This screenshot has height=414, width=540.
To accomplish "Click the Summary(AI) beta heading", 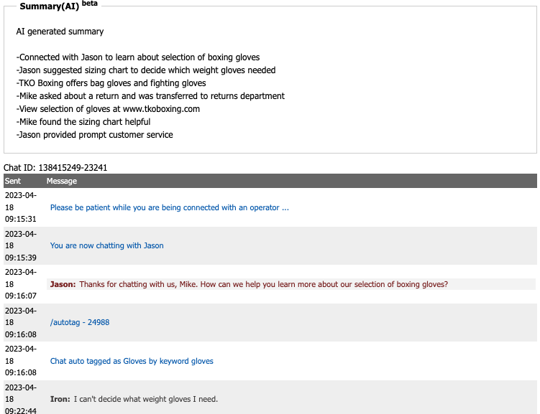I will tap(59, 6).
